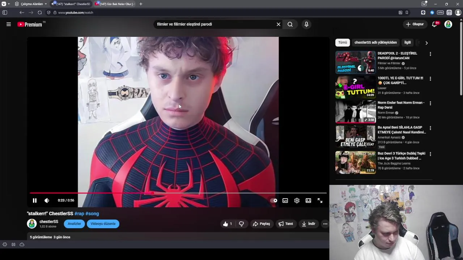Viewport: 463px width, 260px height.
Task: Open the browser profile avatar
Action: tap(458, 12)
